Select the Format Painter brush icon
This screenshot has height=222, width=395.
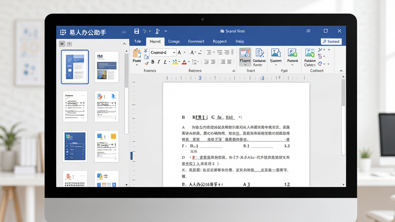(146, 63)
